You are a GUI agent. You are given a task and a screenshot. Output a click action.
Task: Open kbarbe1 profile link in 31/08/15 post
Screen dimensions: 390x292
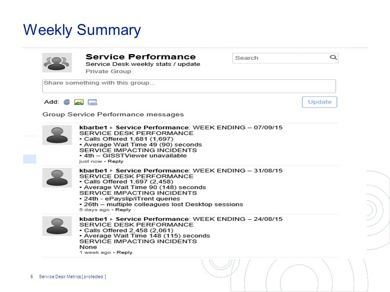click(93, 170)
